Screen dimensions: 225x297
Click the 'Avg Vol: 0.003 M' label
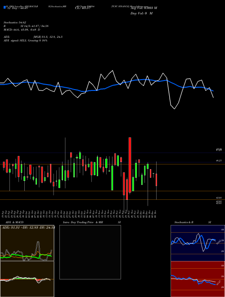(144, 8)
